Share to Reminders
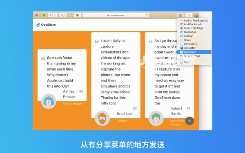 click(194, 44)
